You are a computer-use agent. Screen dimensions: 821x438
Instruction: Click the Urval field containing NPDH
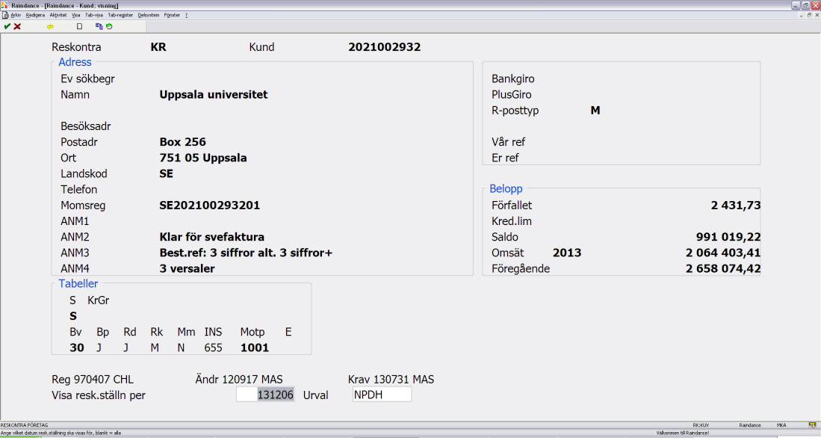point(382,395)
